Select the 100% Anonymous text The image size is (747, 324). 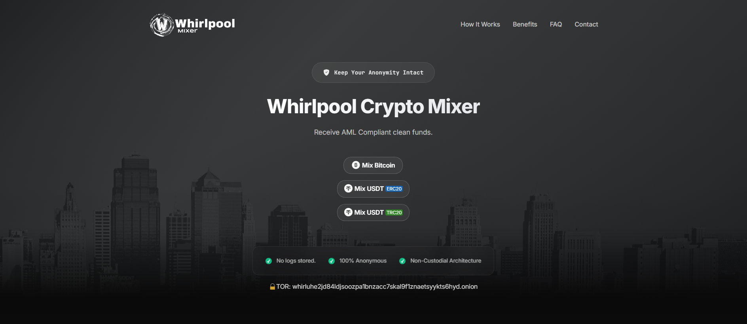(x=363, y=261)
